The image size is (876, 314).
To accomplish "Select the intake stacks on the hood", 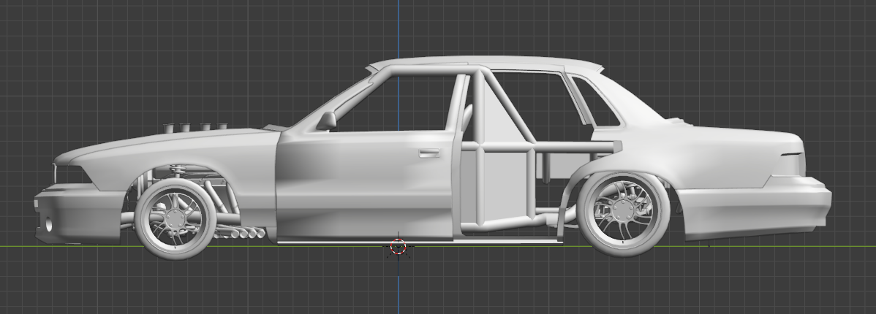I will pos(195,128).
